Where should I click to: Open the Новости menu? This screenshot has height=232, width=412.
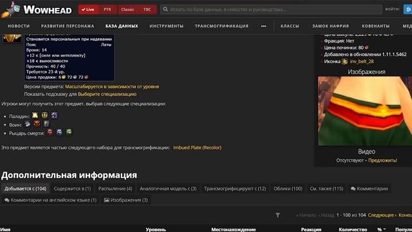19,26
